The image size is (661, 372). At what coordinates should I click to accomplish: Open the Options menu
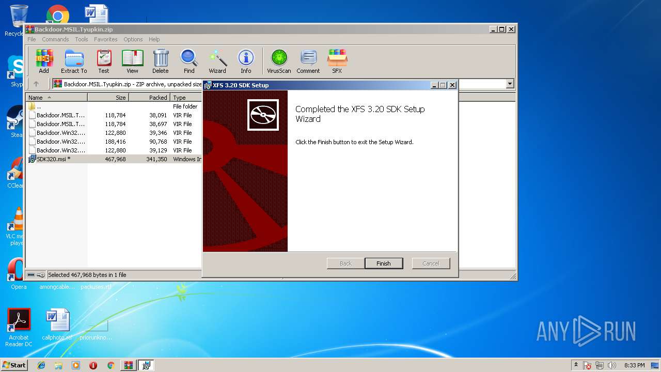(x=133, y=39)
